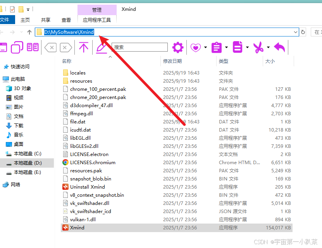Switch to the 查看 ribbon tab
The image size is (322, 248).
tap(66, 20)
